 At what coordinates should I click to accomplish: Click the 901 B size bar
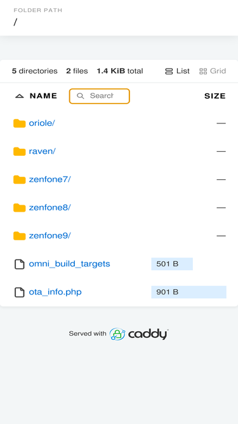tap(188, 292)
